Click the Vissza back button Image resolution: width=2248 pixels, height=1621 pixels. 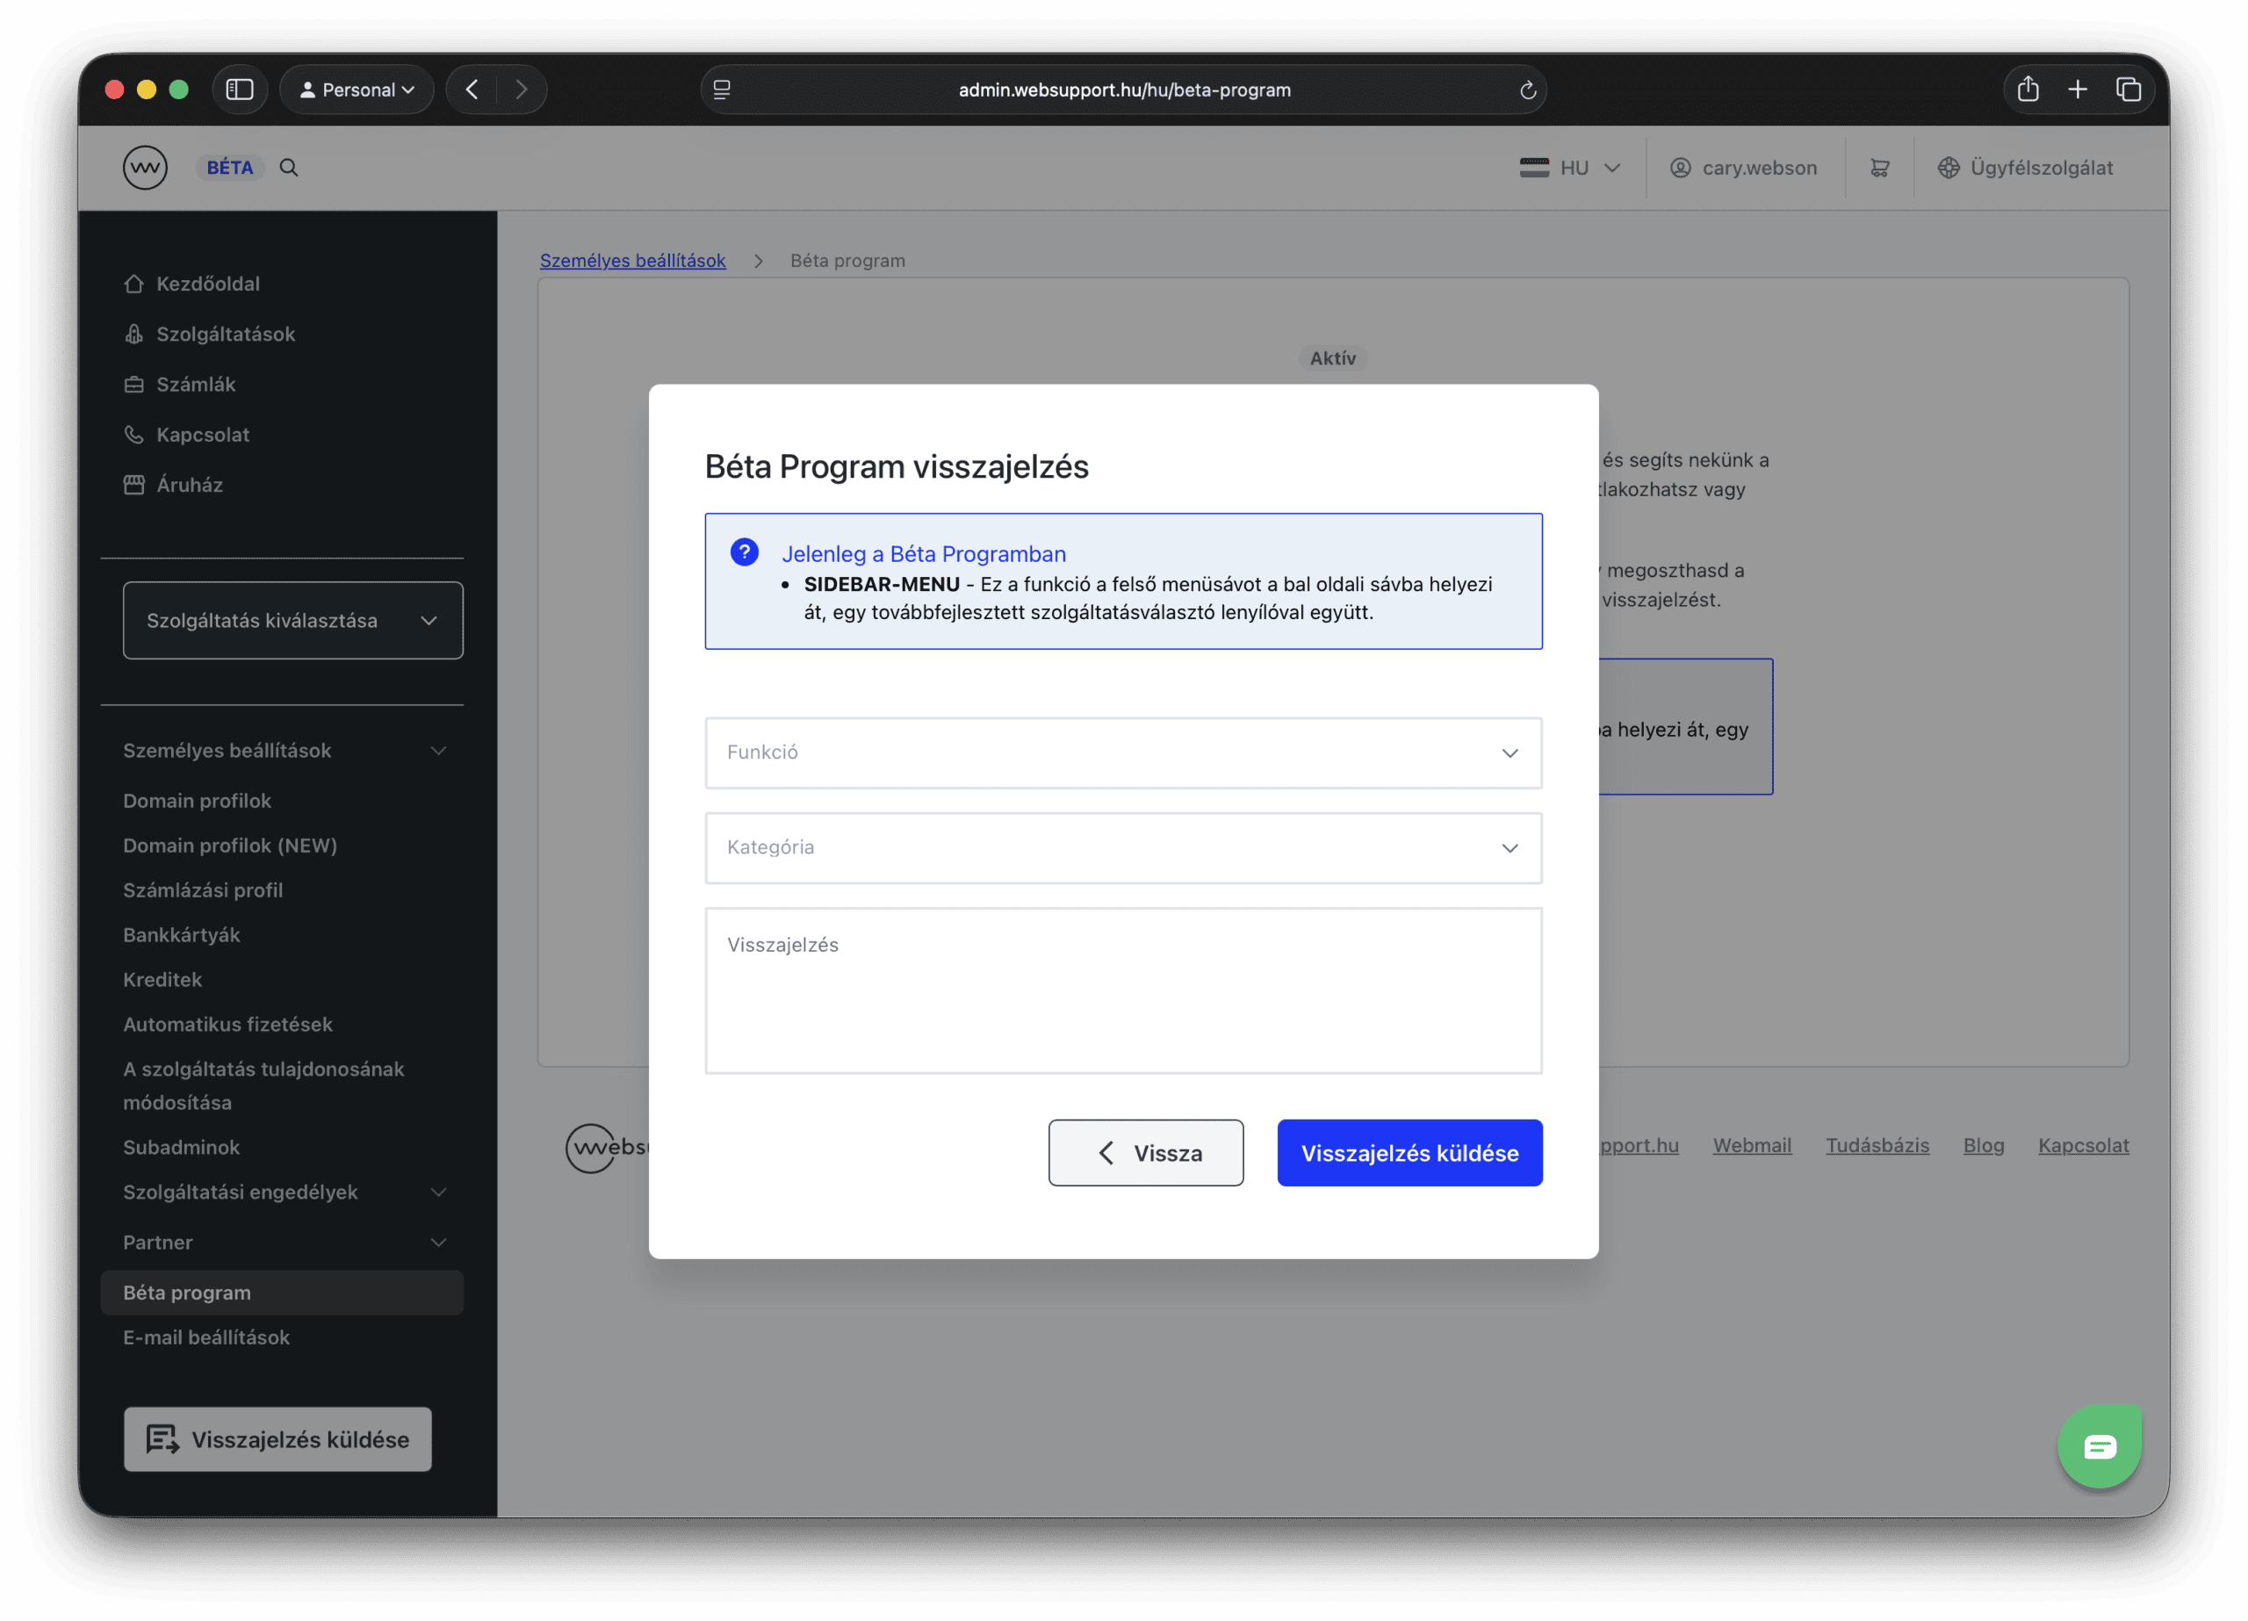1146,1153
